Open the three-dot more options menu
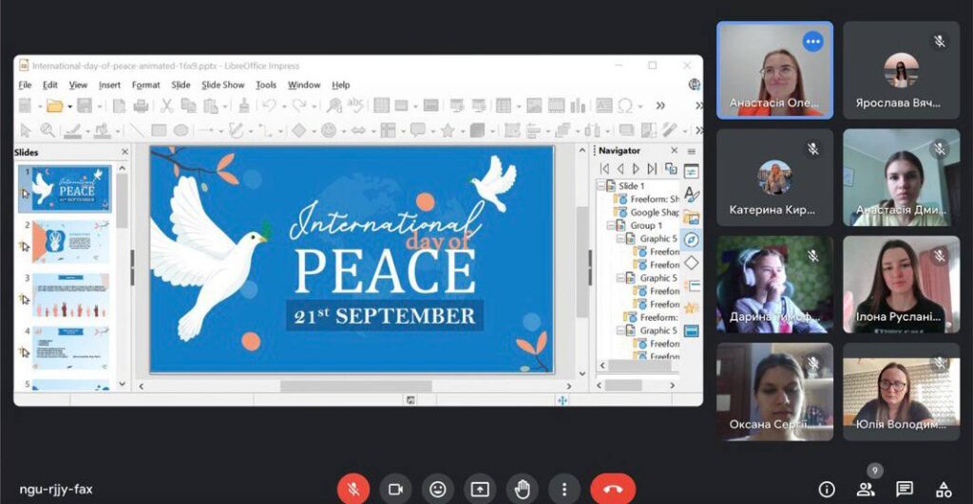 point(564,489)
